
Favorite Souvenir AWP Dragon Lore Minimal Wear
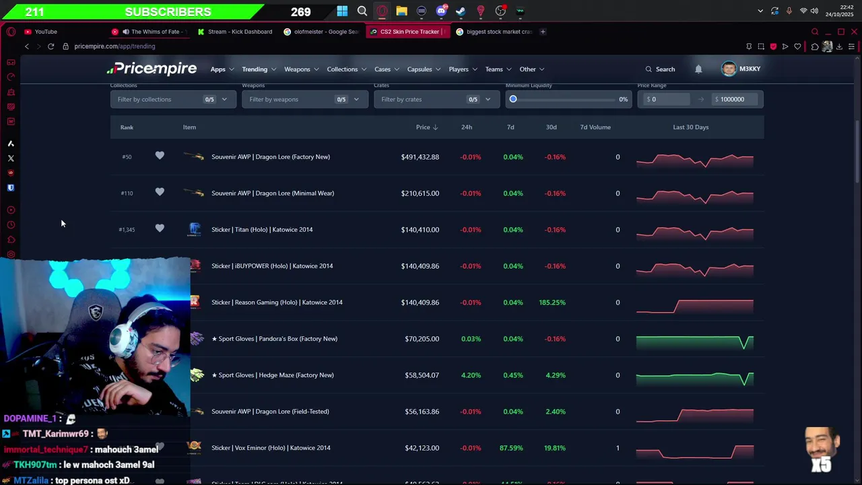tap(160, 193)
